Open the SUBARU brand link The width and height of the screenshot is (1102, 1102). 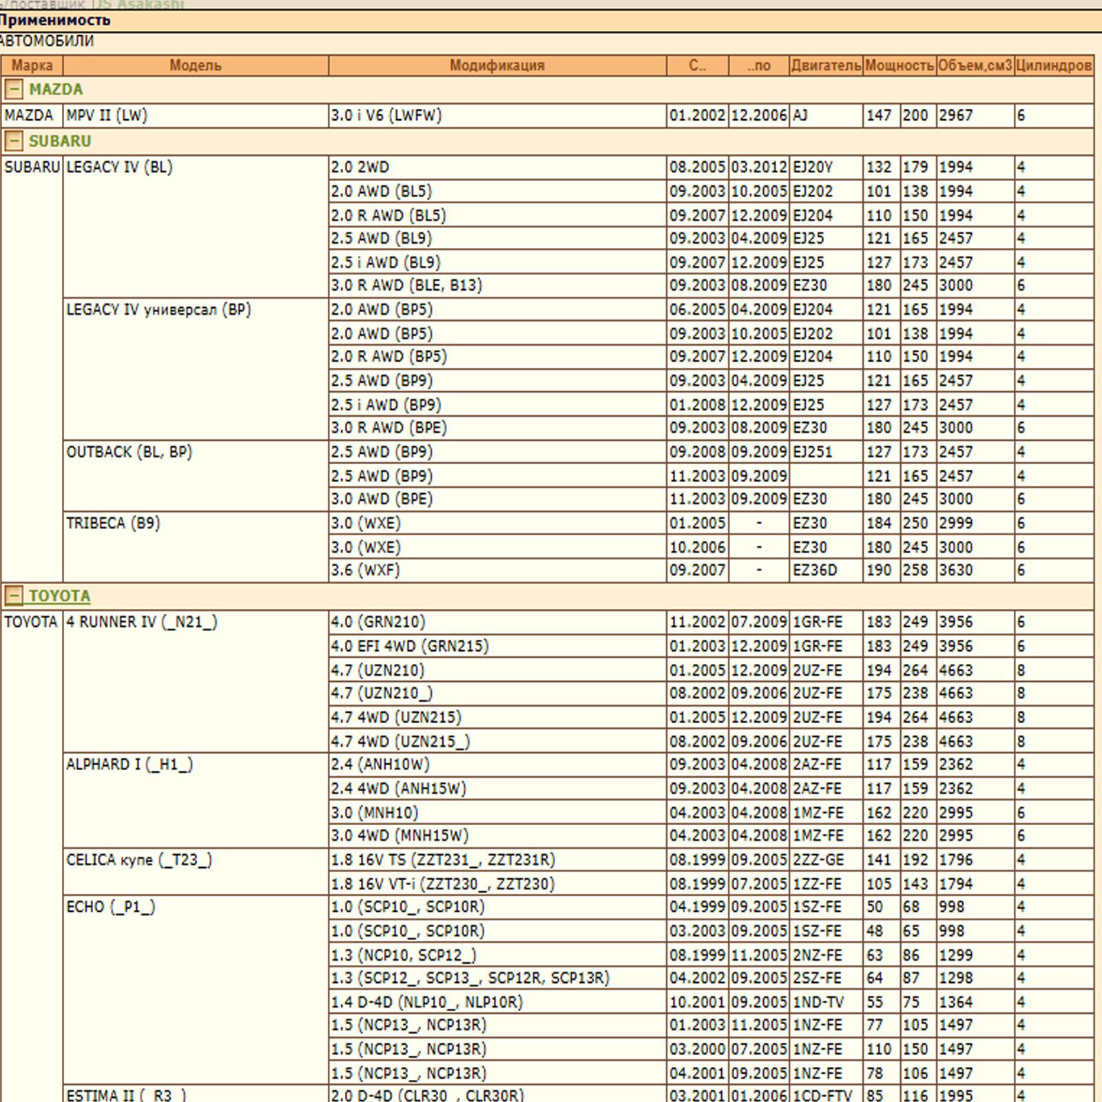pos(60,141)
